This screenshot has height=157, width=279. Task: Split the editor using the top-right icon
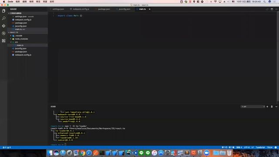click(272, 9)
